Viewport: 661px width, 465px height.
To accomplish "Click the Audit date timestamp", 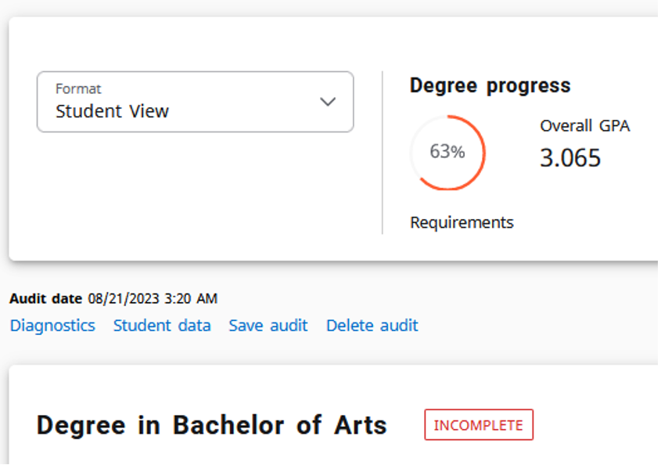I will click(150, 298).
